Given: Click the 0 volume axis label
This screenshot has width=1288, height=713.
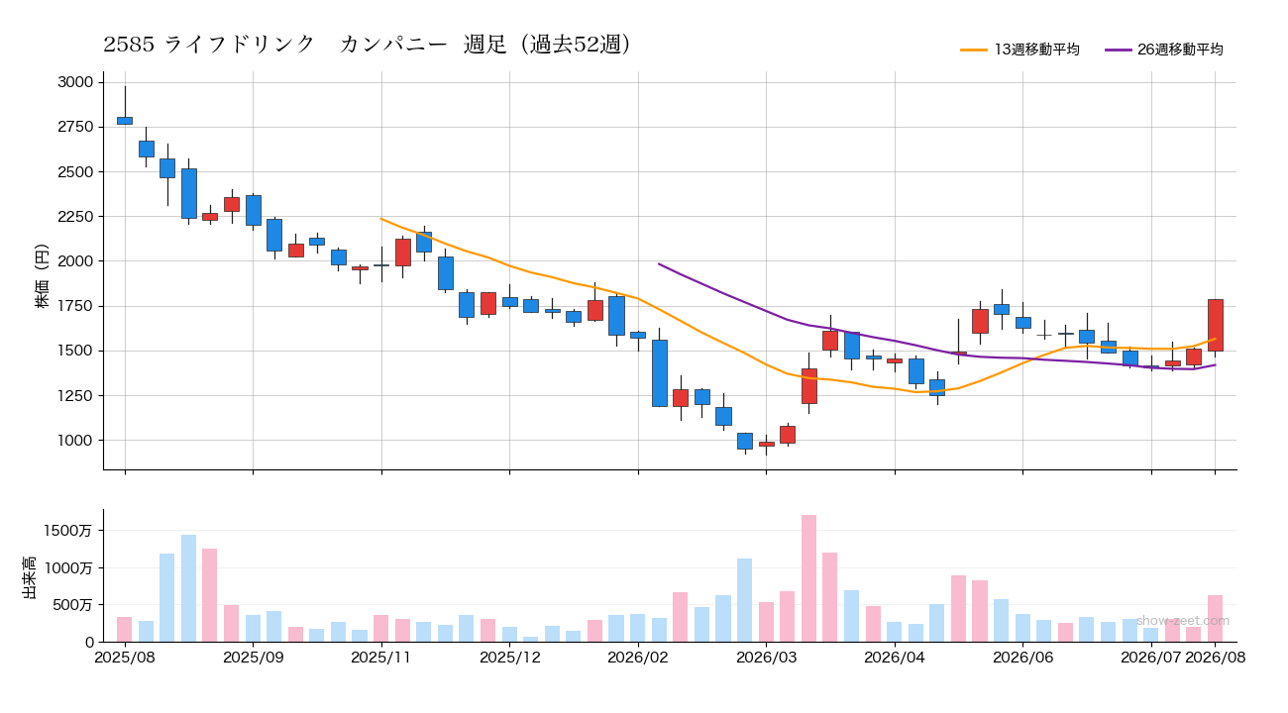Looking at the screenshot, I should pos(89,642).
